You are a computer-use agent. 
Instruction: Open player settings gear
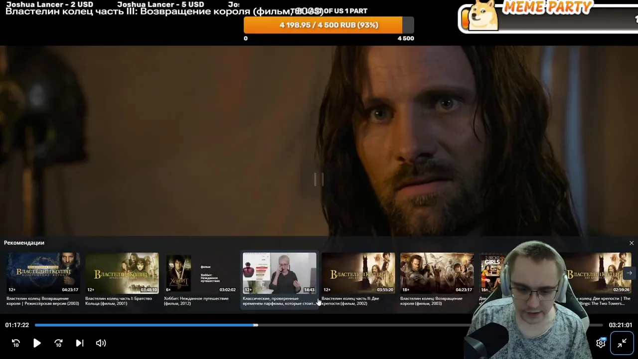click(601, 343)
